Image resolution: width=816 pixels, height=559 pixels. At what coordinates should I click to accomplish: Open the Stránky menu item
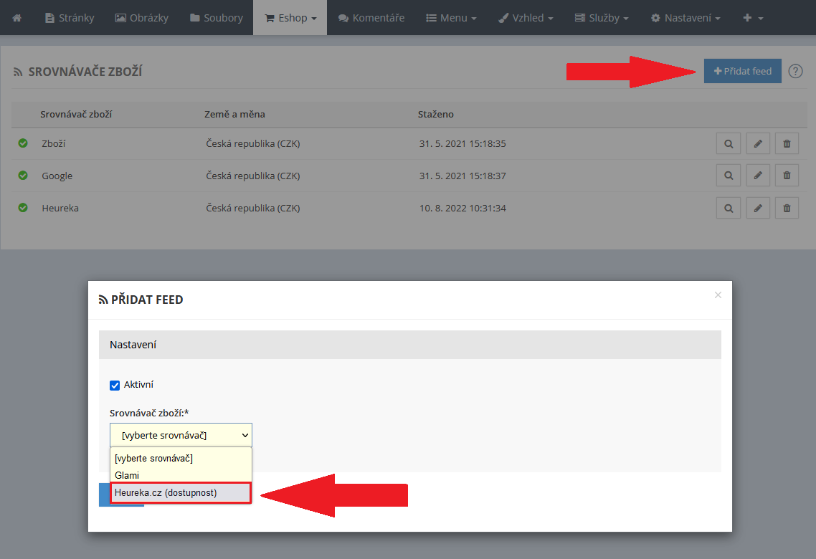point(70,17)
